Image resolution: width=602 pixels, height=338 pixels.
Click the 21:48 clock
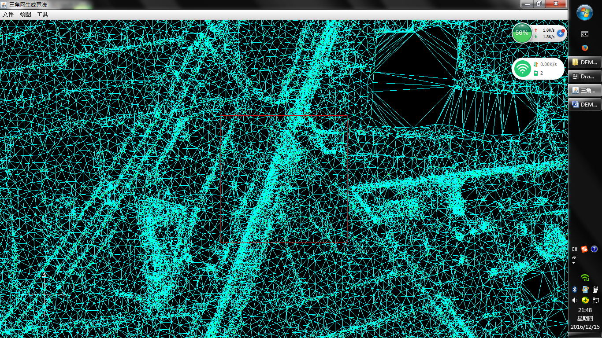click(585, 310)
